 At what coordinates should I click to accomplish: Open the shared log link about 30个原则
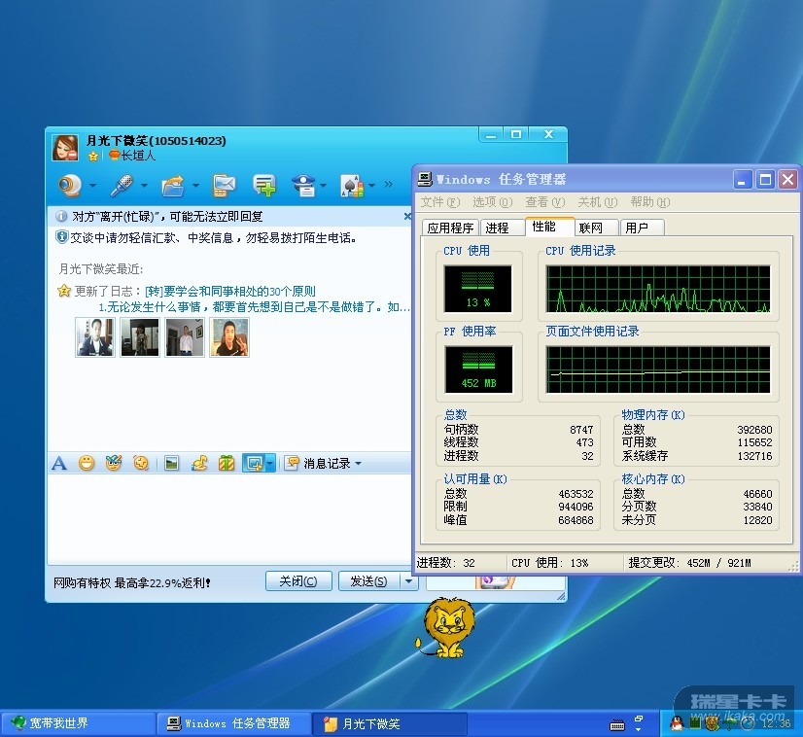[230, 292]
